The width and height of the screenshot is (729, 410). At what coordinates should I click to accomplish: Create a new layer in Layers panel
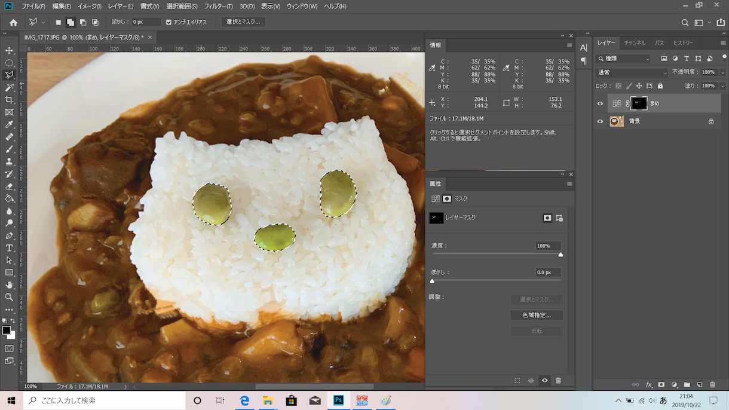[x=699, y=385]
